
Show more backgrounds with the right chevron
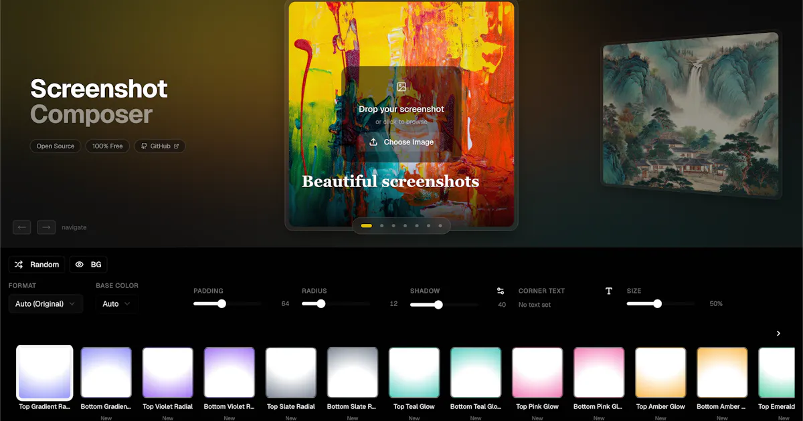(778, 333)
